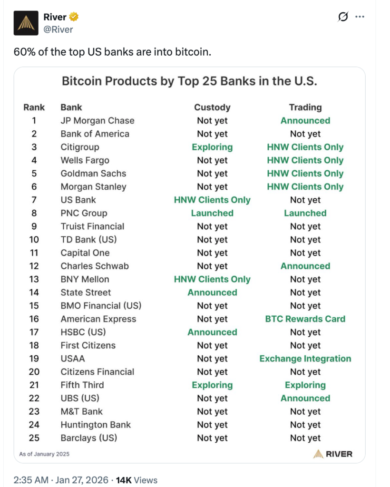Click the River profile avatar

26,23
